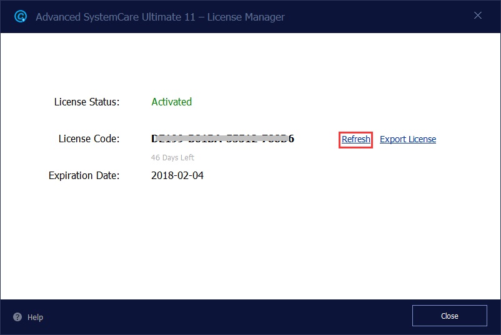Close the License Manager window with X
The height and width of the screenshot is (335, 501).
(x=478, y=16)
